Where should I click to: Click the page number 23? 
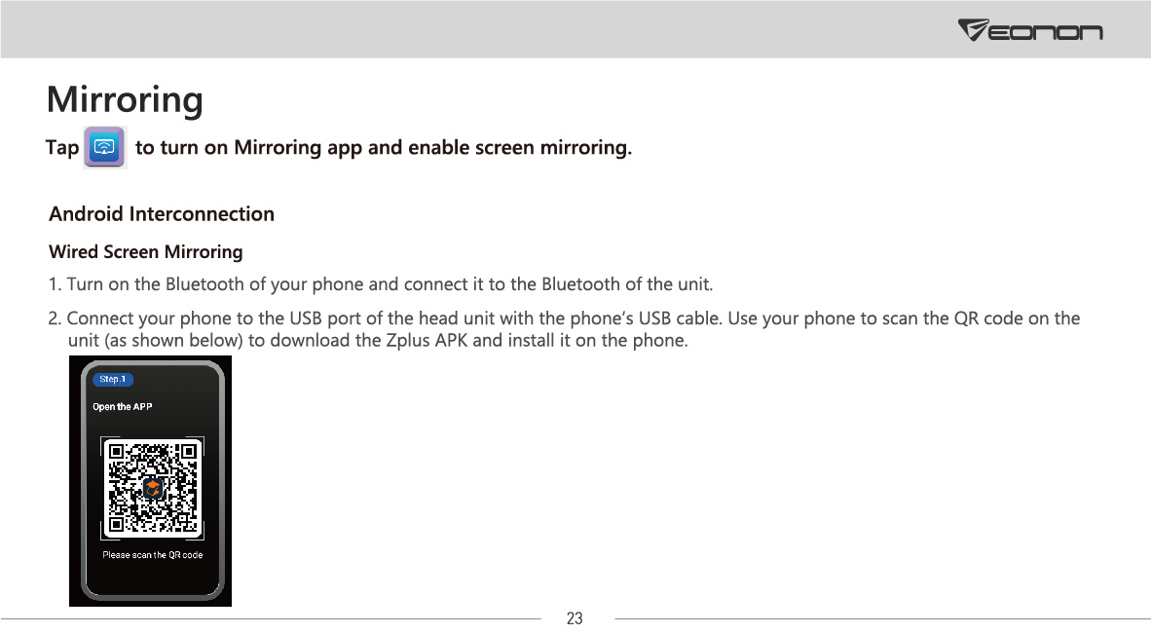point(575,618)
